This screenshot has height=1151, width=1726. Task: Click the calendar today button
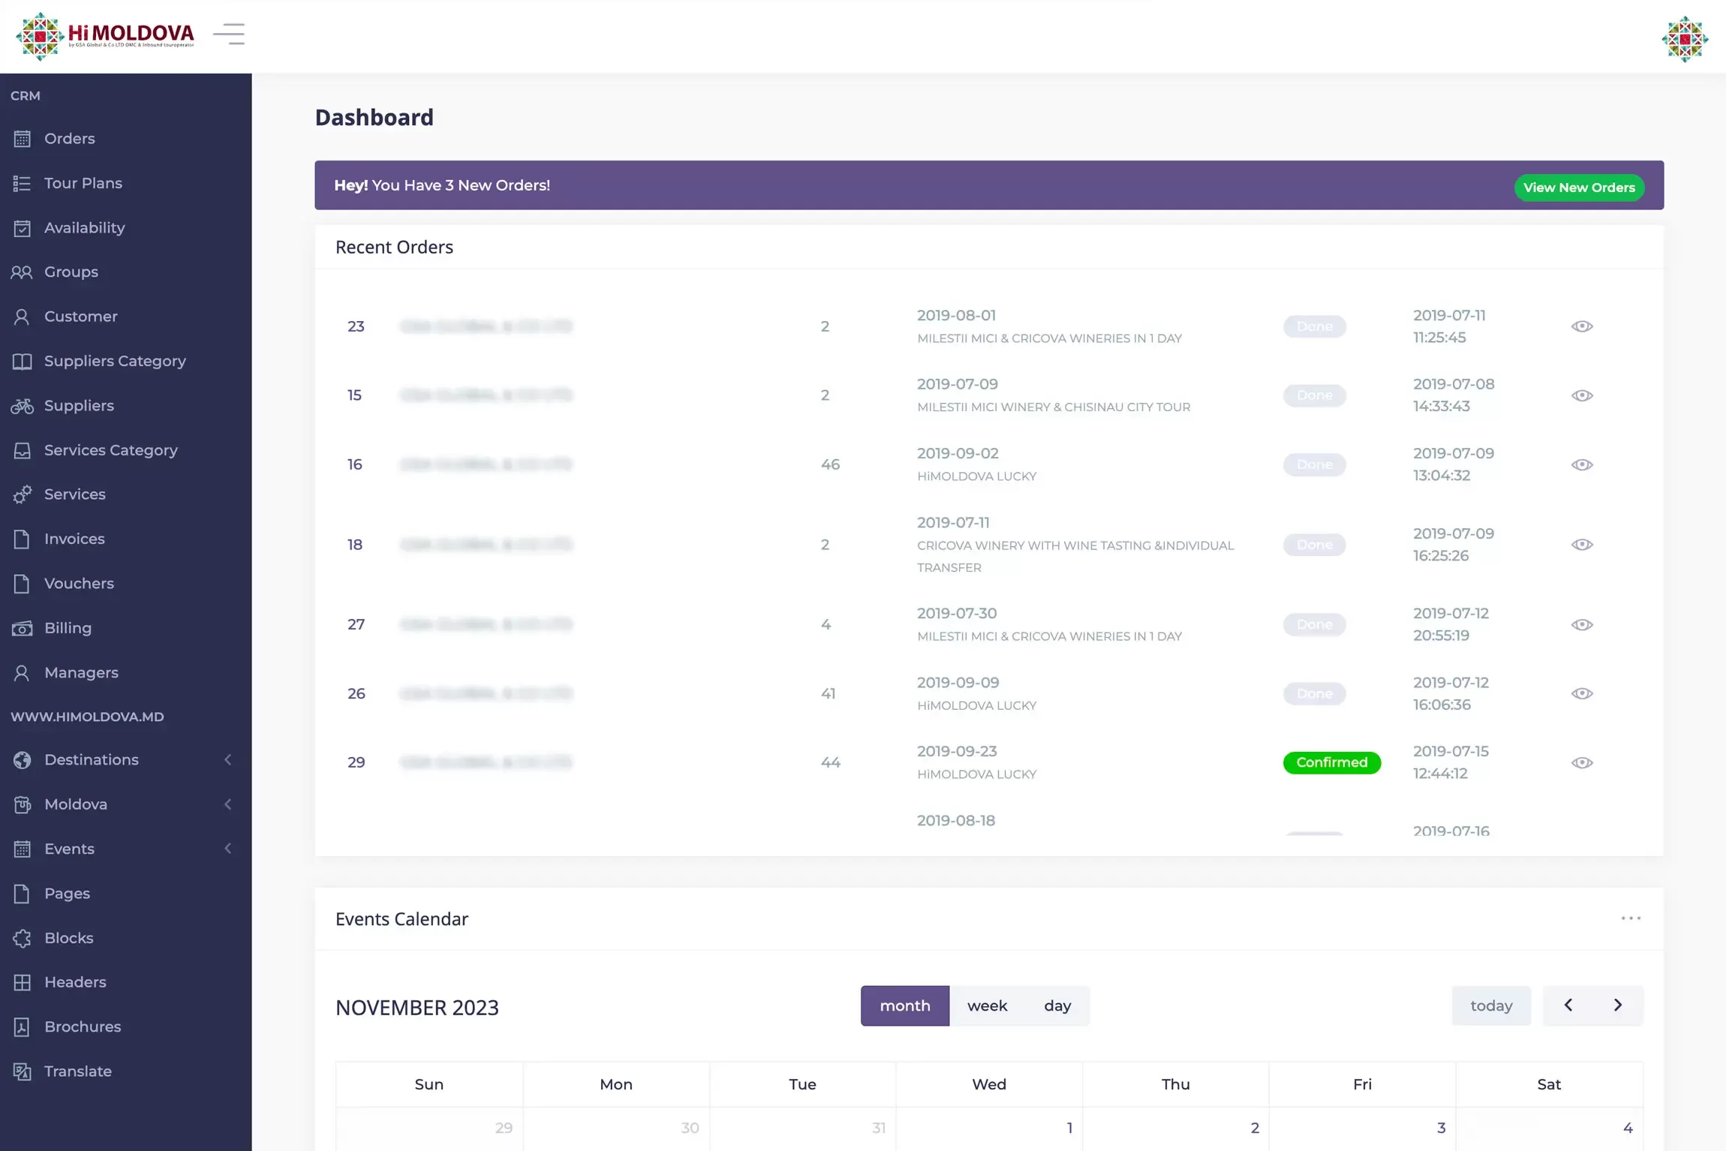pyautogui.click(x=1490, y=1005)
